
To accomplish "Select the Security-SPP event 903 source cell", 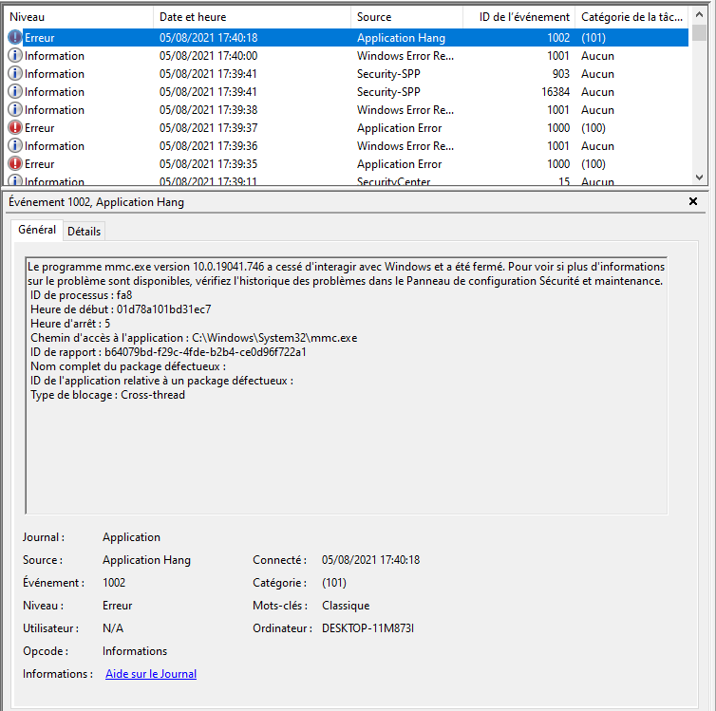I will coord(388,74).
